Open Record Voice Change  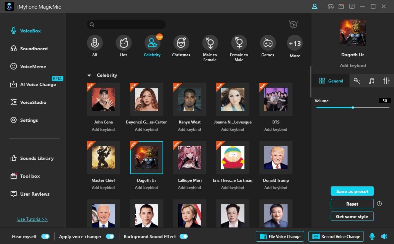[x=336, y=236]
